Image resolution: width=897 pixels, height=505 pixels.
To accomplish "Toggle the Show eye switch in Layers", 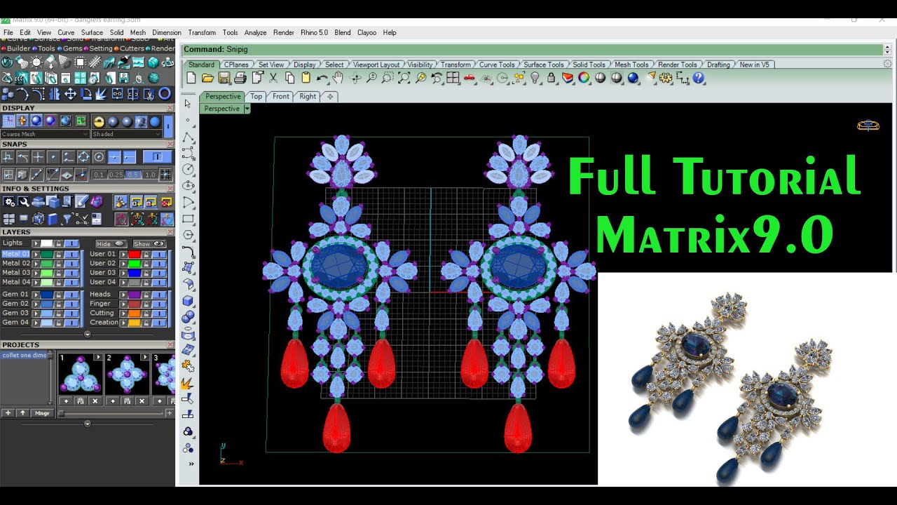I will [149, 243].
